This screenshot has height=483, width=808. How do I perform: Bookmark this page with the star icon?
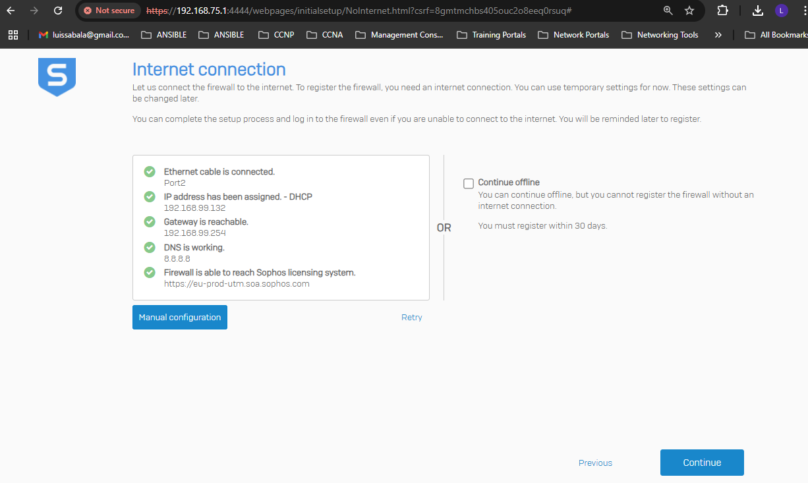tap(689, 11)
